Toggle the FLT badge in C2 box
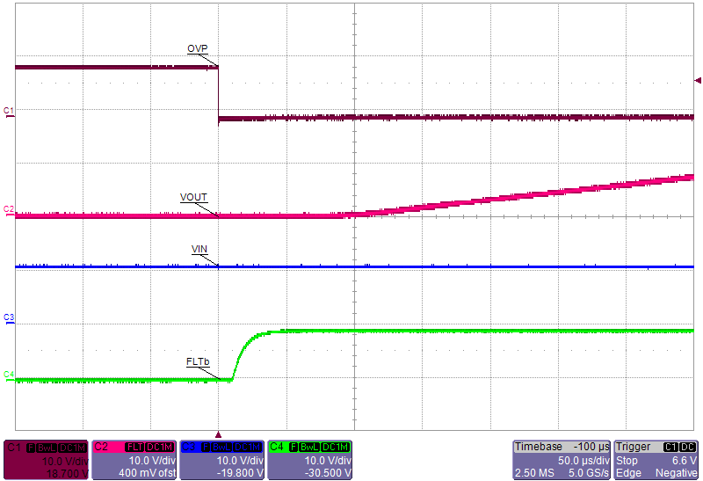703x481 pixels. click(134, 448)
